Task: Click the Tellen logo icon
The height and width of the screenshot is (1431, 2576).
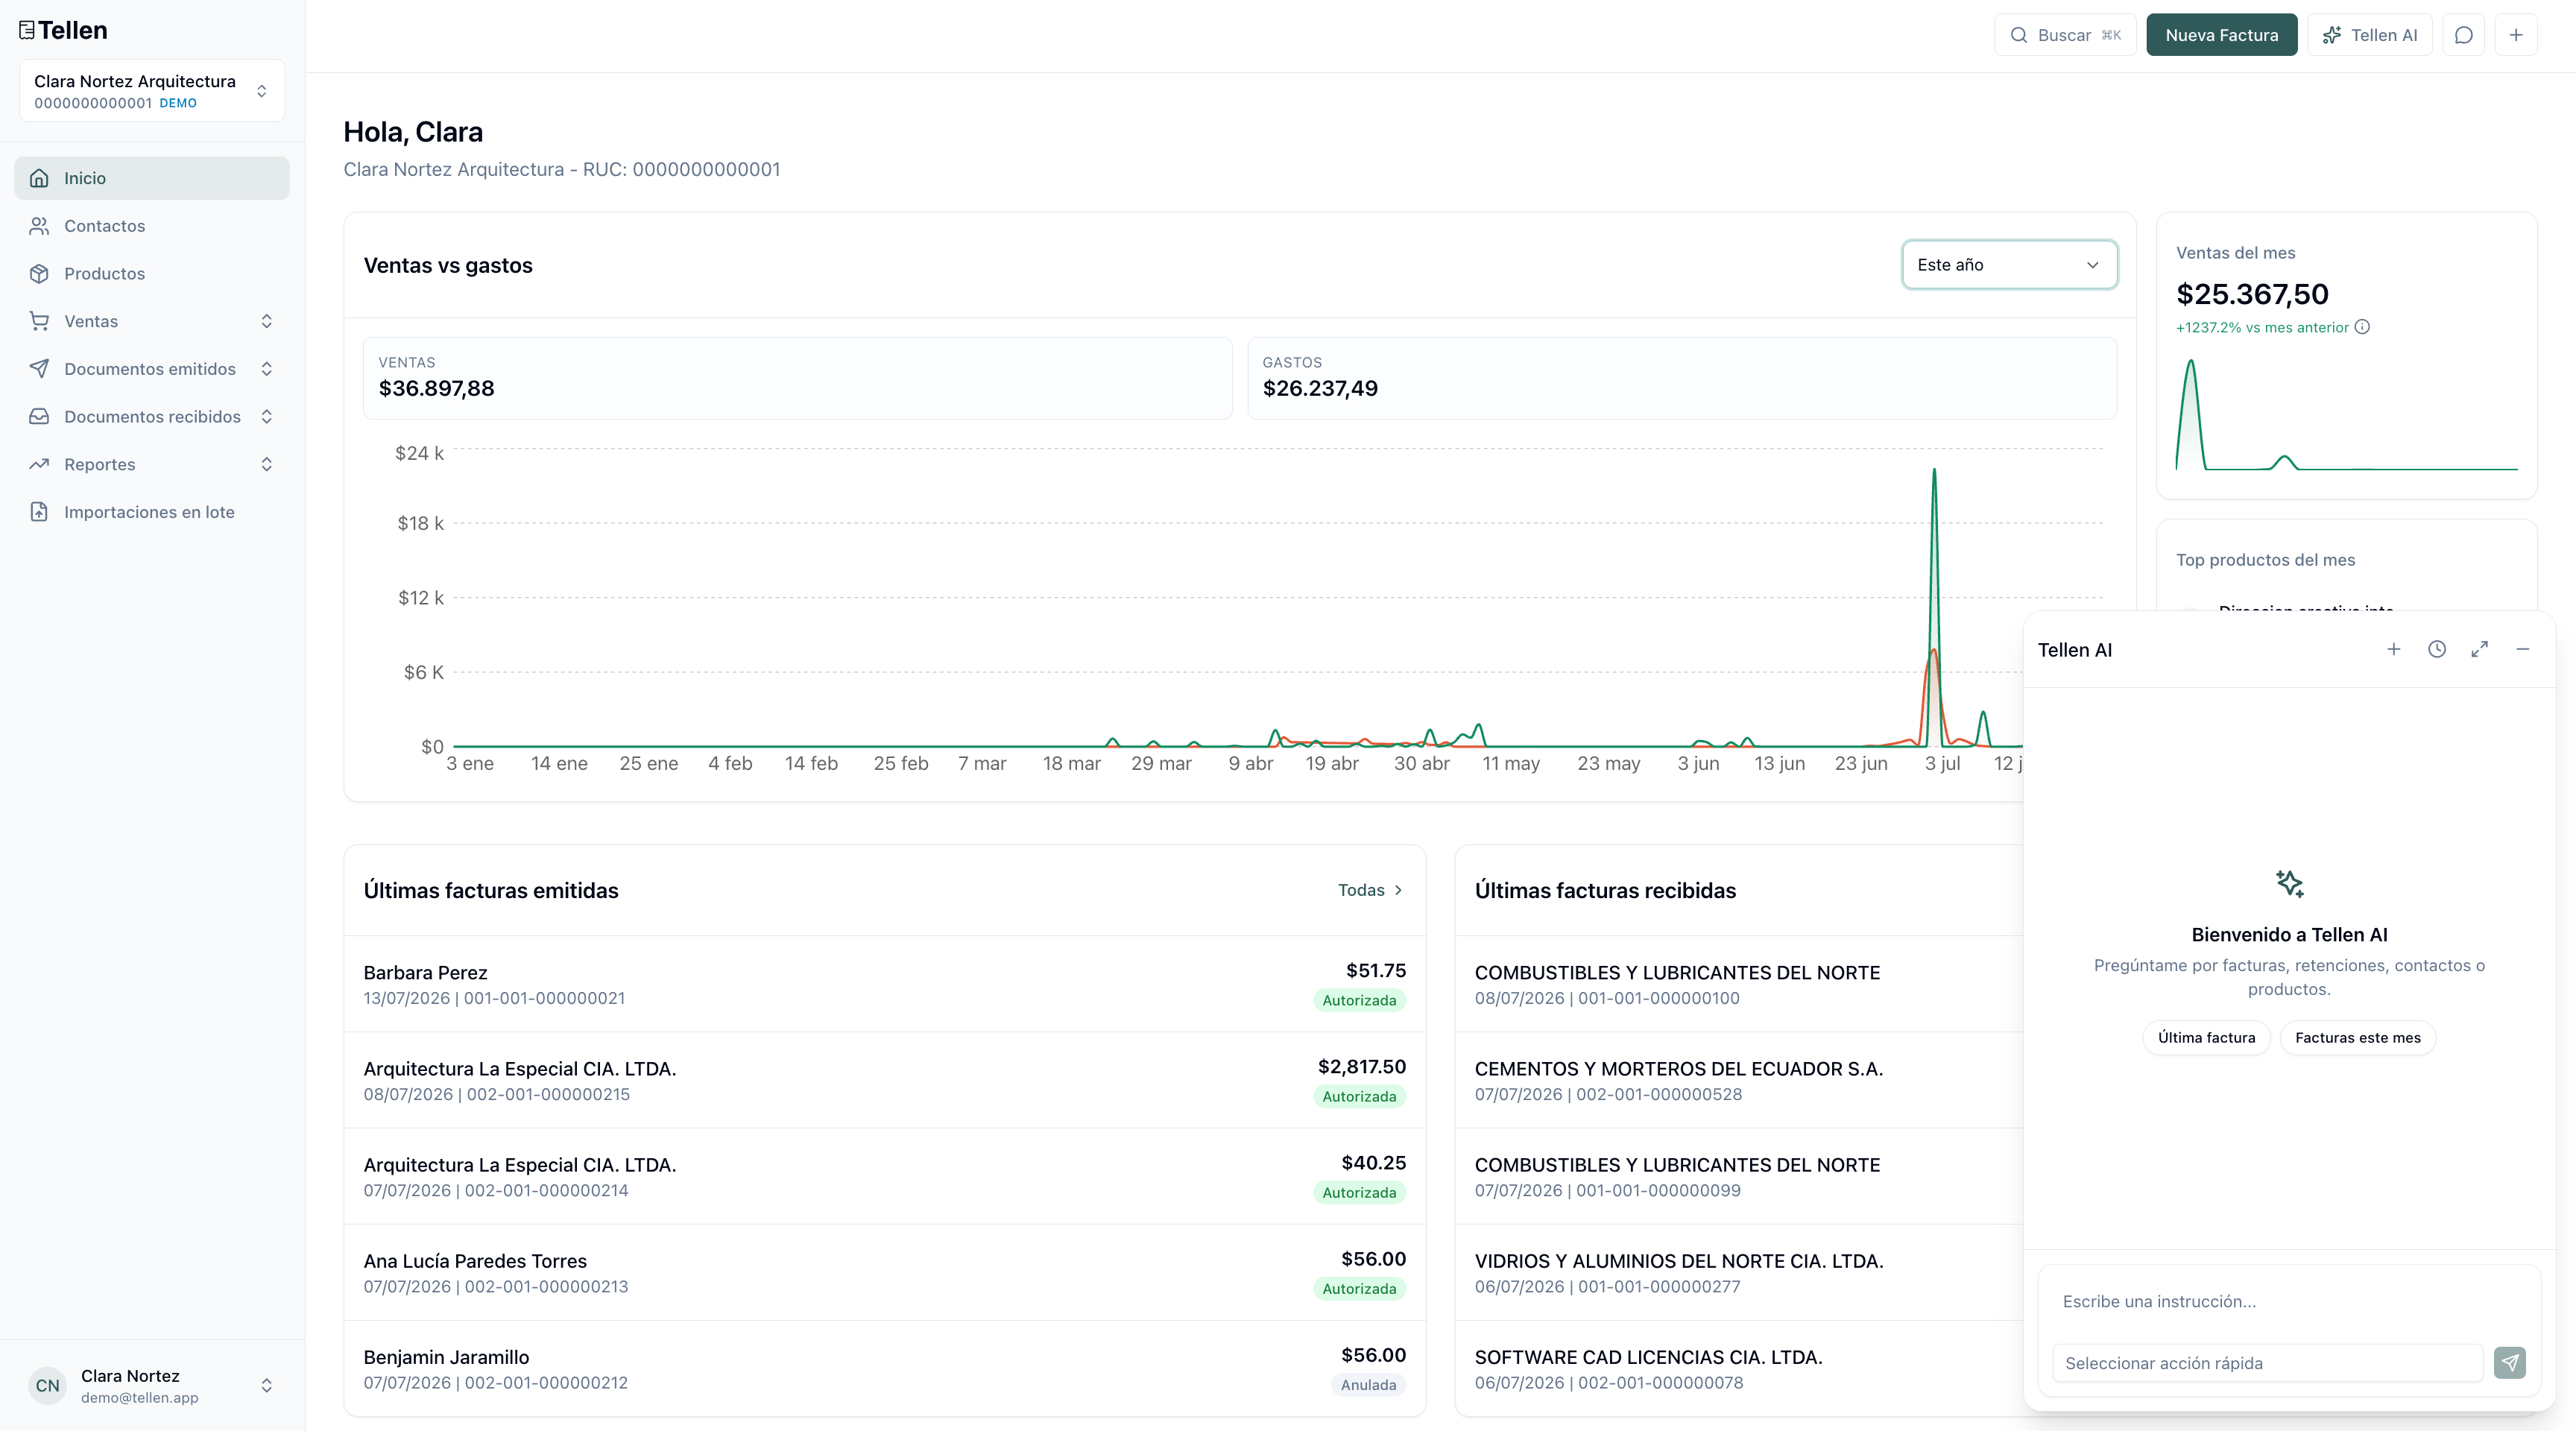Action: click(27, 30)
